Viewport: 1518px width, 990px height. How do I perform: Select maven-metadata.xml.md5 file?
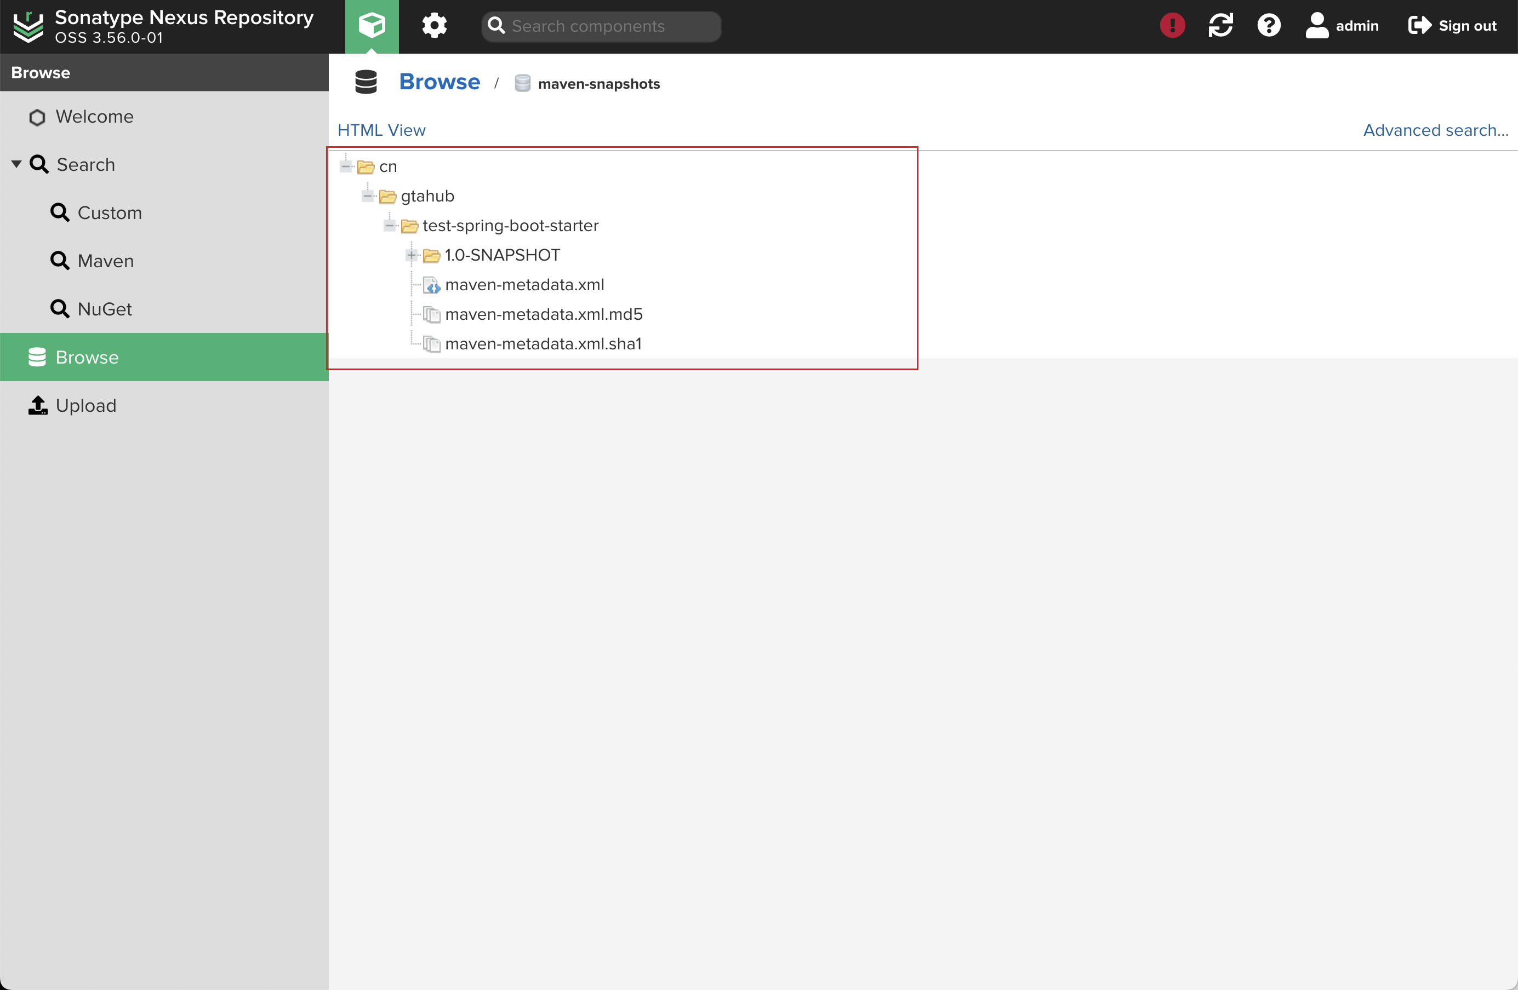pos(542,314)
